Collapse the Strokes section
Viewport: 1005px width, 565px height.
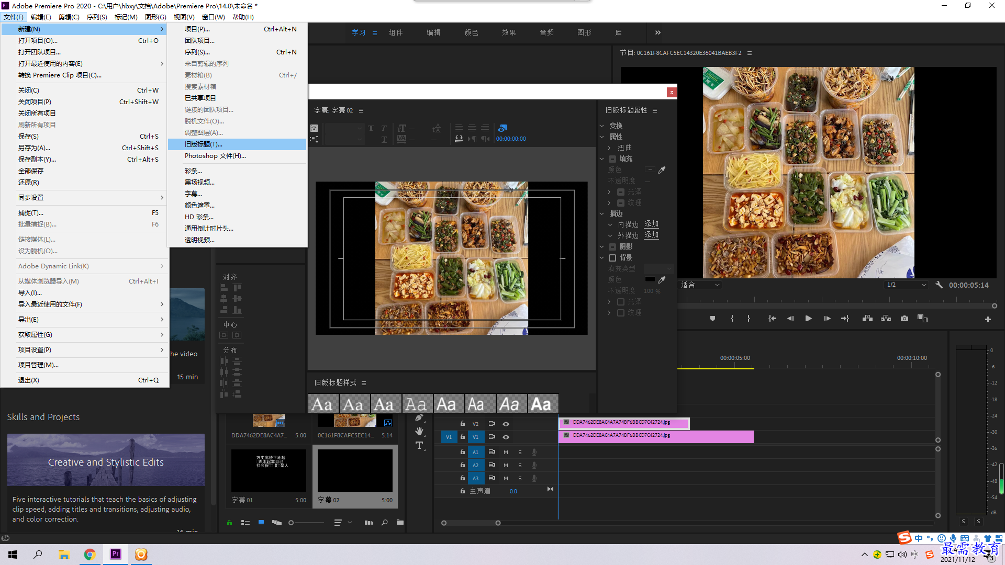pos(602,214)
